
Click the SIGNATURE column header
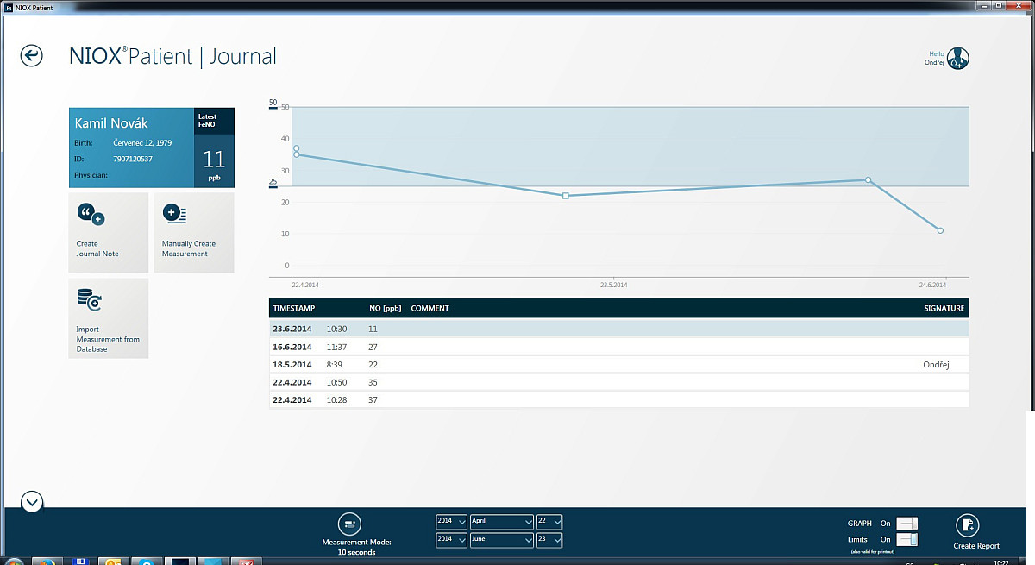point(944,308)
